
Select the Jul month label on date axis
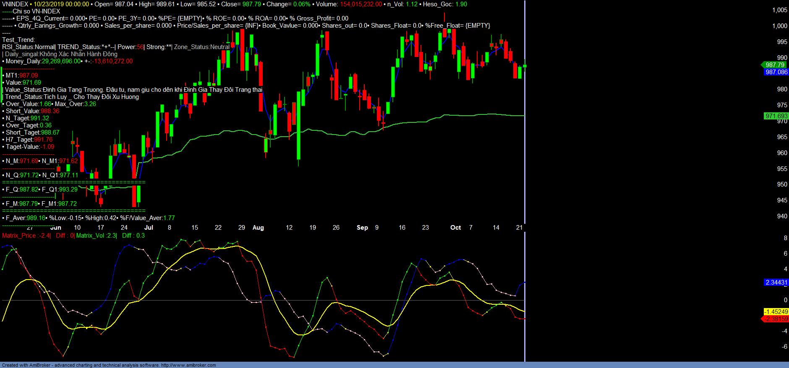tap(149, 228)
